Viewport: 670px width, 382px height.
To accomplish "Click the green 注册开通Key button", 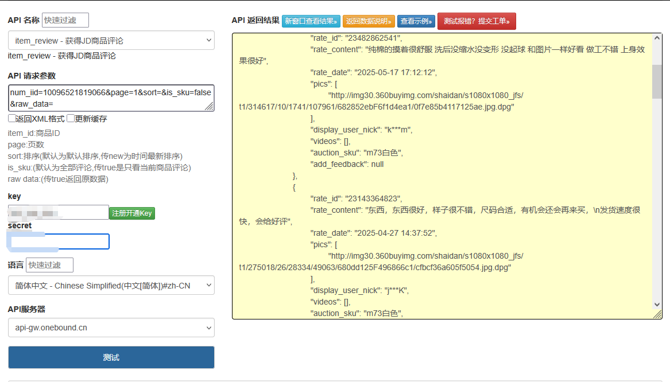I will (x=132, y=213).
